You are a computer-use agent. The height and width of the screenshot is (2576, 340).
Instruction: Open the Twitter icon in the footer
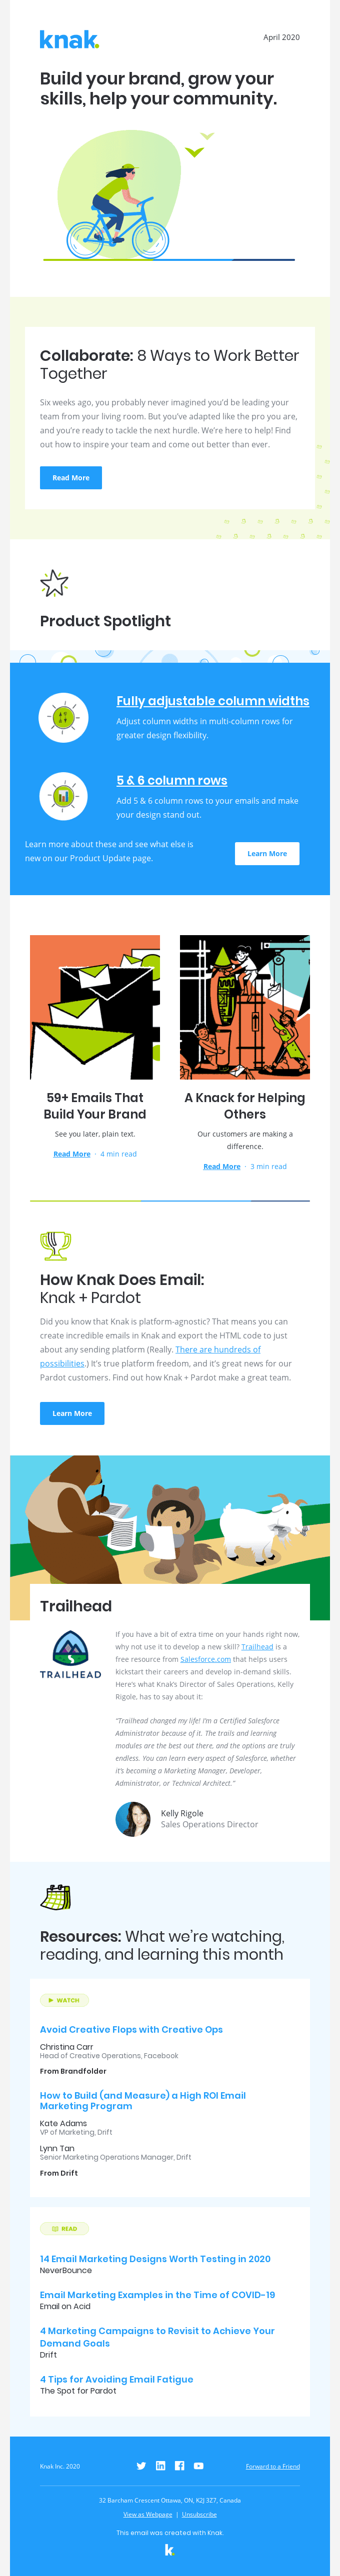click(141, 2466)
